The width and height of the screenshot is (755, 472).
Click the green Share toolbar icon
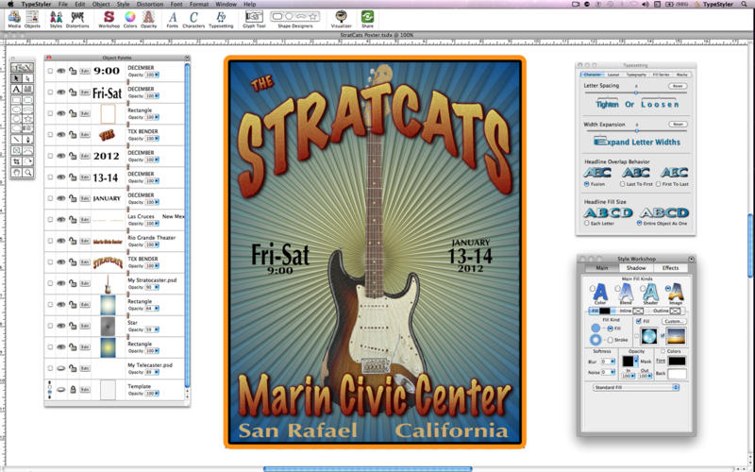click(x=367, y=17)
